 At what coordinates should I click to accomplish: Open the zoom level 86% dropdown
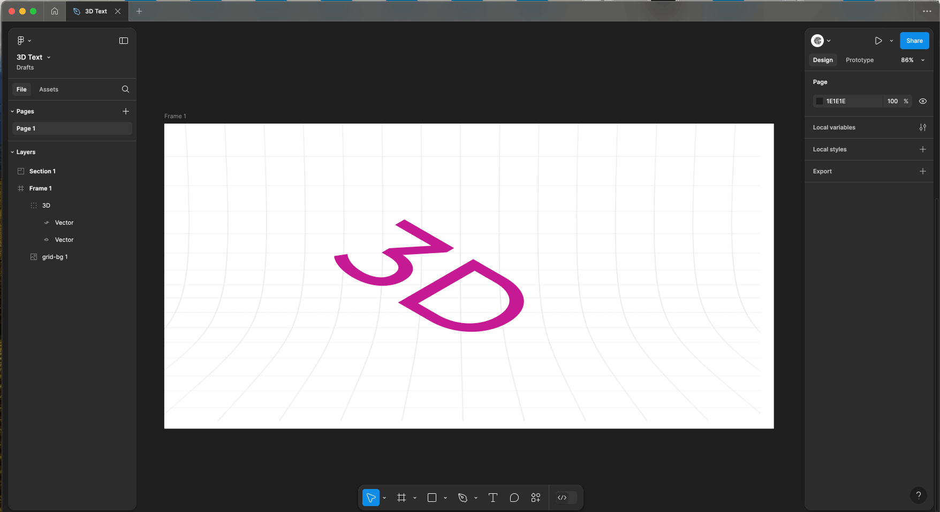tap(912, 60)
